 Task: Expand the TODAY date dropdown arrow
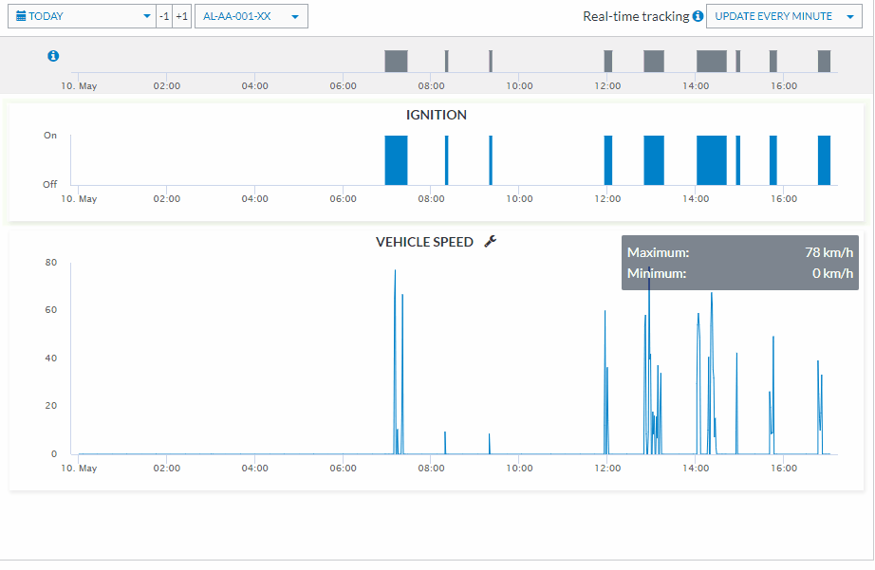pyautogui.click(x=147, y=16)
